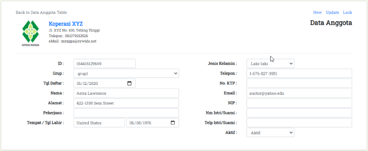Click the Data Anggota heading

(x=331, y=23)
